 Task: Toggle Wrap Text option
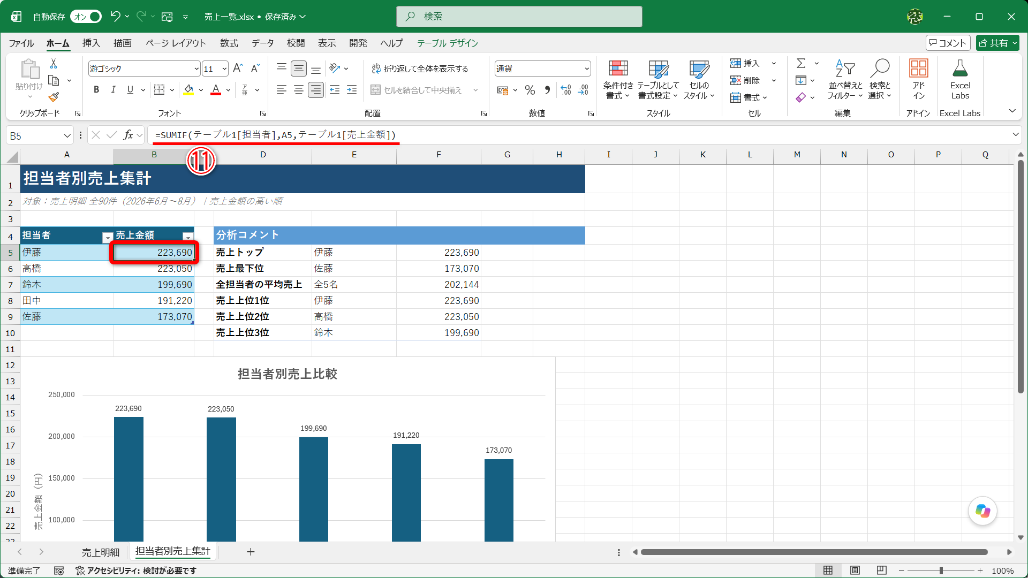click(420, 69)
